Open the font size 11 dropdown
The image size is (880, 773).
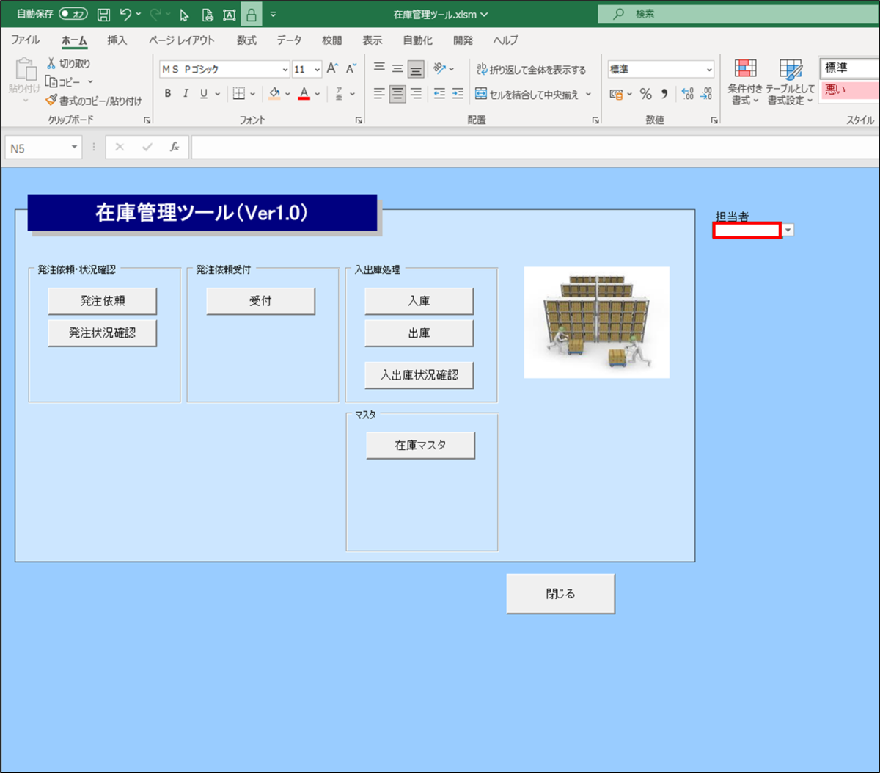click(317, 70)
